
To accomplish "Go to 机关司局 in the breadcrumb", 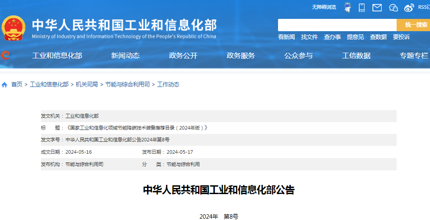I will point(87,84).
